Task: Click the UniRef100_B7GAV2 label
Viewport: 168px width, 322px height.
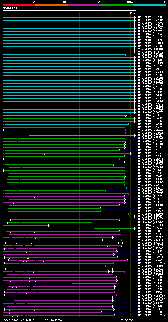Action: click(151, 127)
